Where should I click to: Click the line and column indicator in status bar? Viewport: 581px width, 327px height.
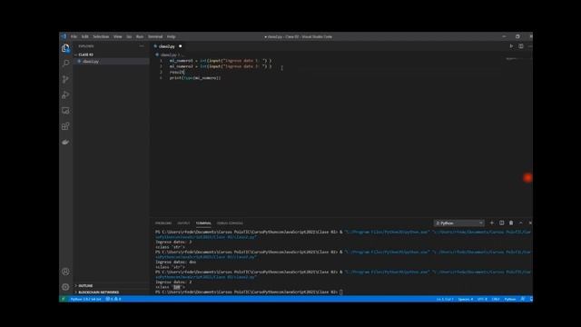tap(444, 299)
